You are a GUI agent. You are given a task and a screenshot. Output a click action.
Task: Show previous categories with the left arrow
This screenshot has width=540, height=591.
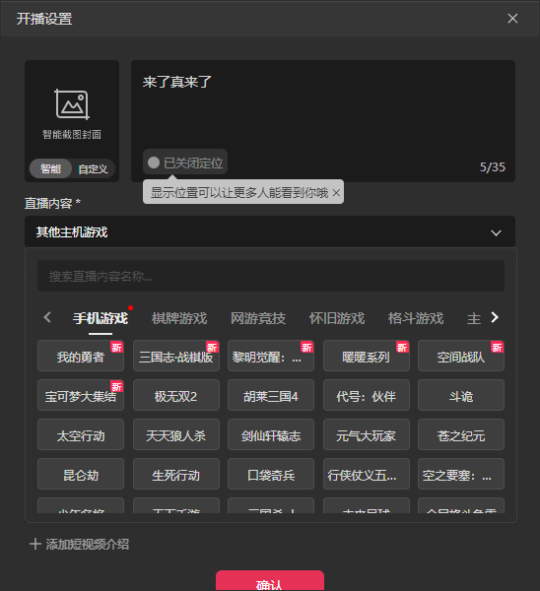click(x=47, y=318)
